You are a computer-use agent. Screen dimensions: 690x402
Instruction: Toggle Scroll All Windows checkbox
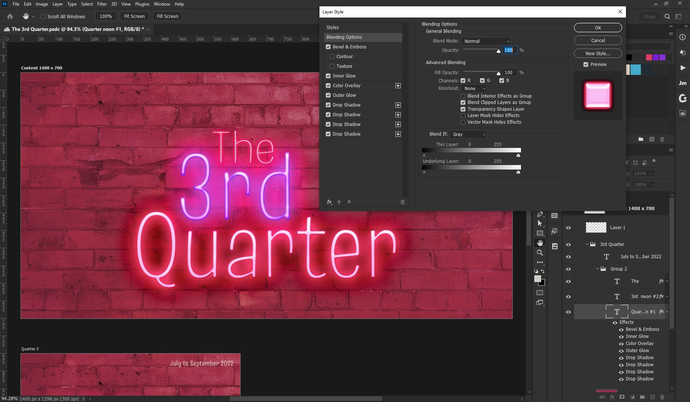[x=43, y=16]
